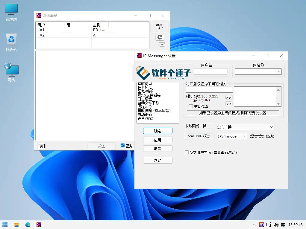The image size is (306, 229).
Task: Click the 组 column header
Action: [78, 25]
